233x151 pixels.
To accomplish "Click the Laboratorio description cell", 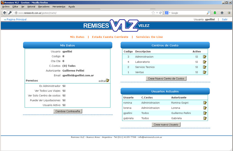I will (142, 62).
